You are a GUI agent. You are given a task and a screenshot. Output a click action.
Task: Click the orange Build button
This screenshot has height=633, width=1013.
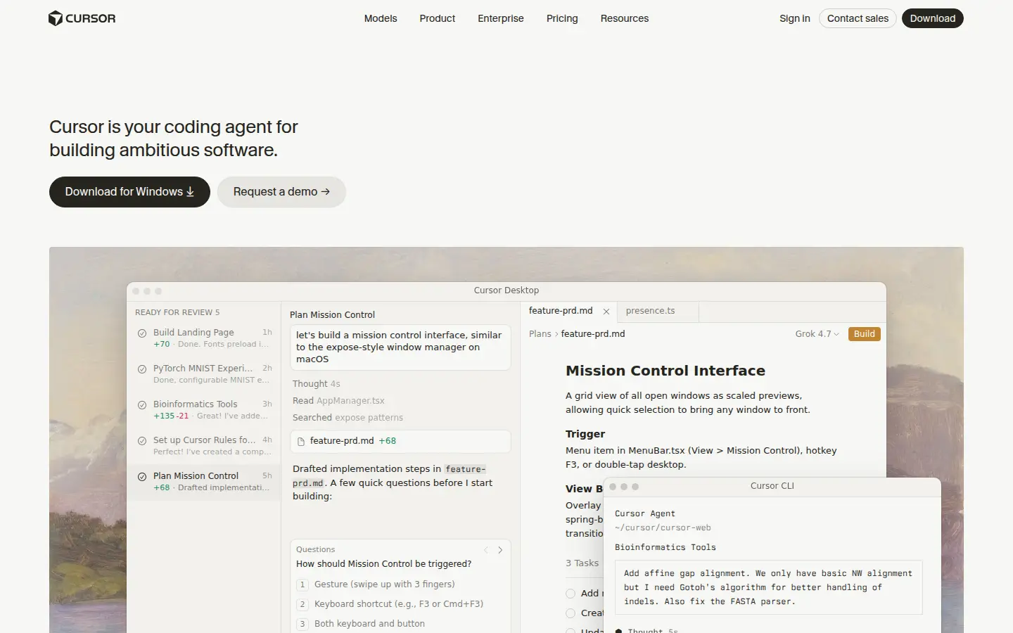[x=865, y=334]
